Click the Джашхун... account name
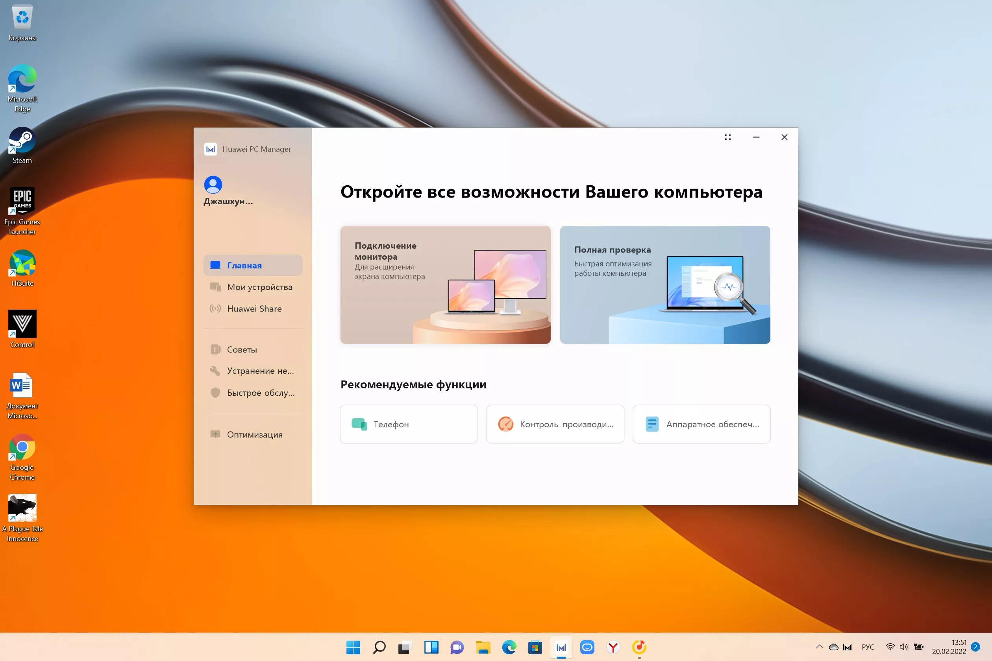 click(228, 201)
